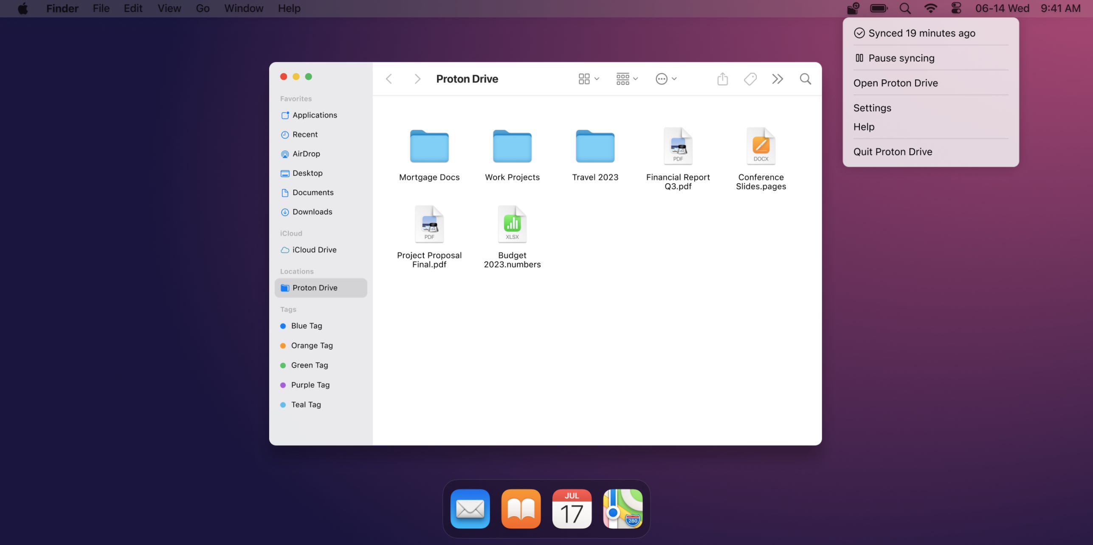Click the Share icon in Finder toolbar
This screenshot has height=545, width=1093.
pyautogui.click(x=722, y=79)
